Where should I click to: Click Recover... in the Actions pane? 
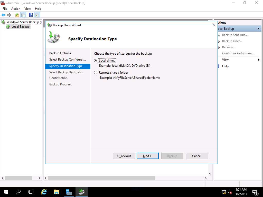pos(229,47)
